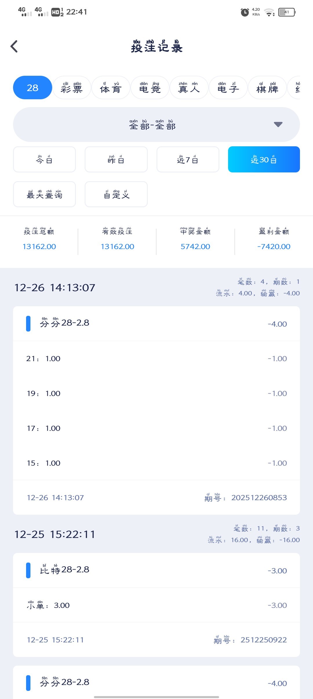Open the 比特28-2.8 bet record header
The height and width of the screenshot is (699, 313).
tap(156, 570)
